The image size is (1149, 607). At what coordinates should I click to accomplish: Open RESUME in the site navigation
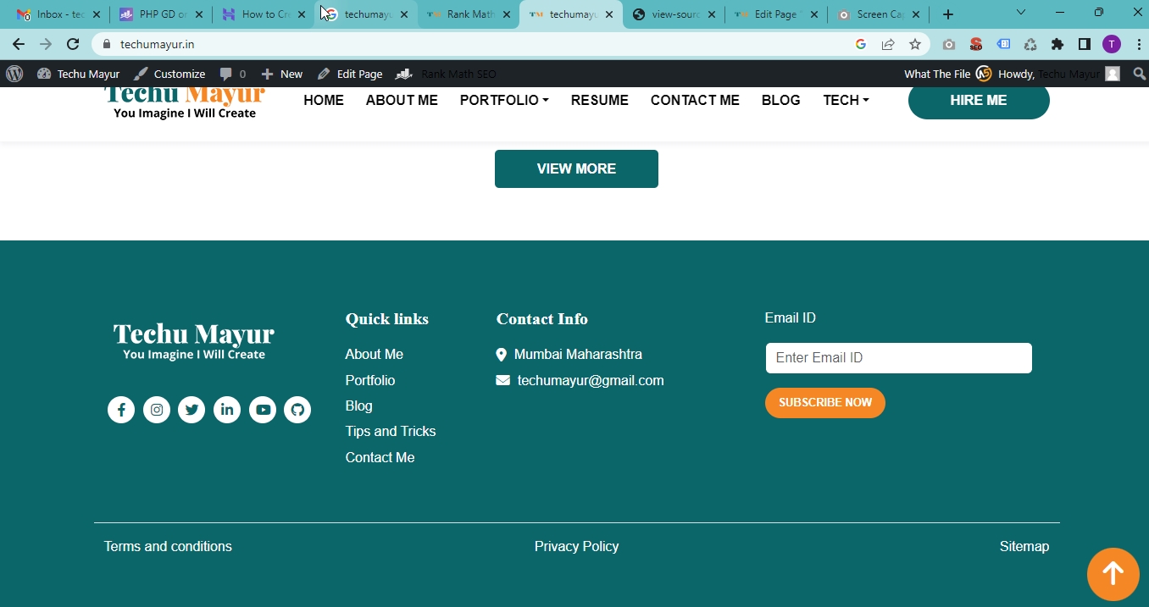coord(600,100)
